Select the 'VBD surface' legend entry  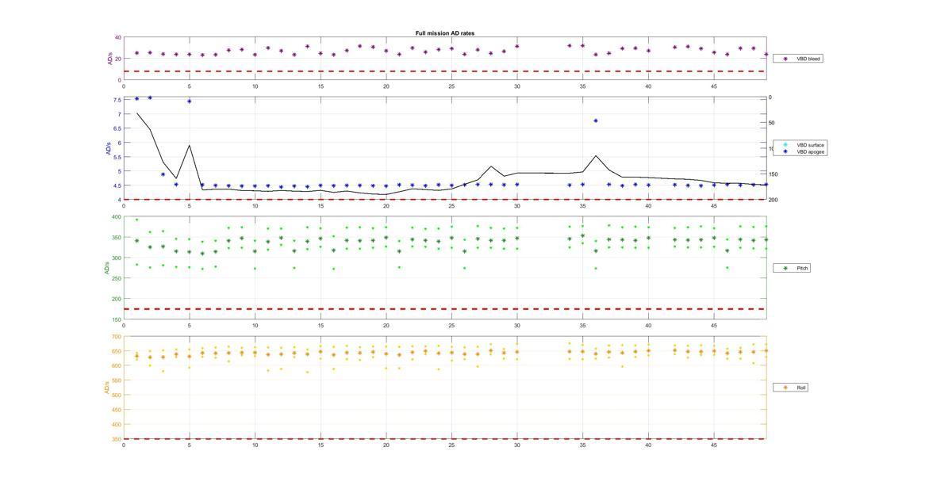(800, 145)
